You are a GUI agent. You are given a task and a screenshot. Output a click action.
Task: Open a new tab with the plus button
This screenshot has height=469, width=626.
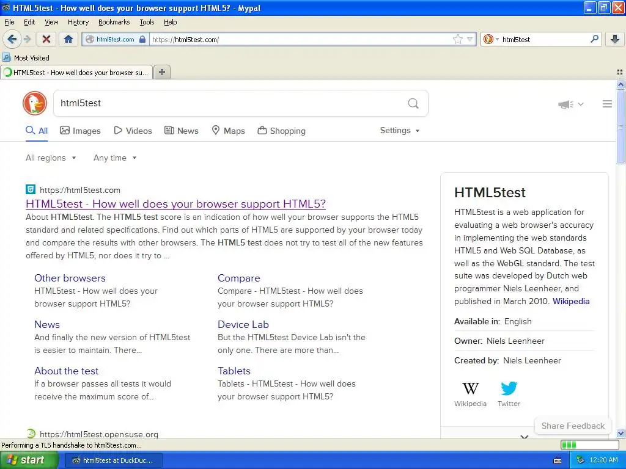pos(161,72)
